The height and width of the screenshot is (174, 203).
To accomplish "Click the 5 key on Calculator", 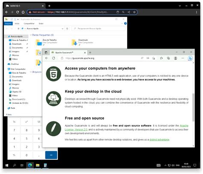I will [27, 138].
